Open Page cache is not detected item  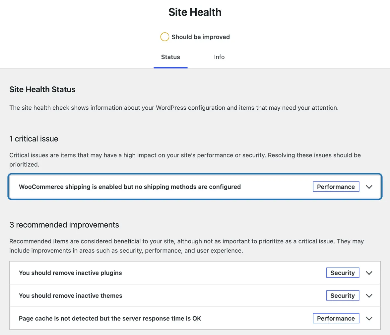(195, 318)
